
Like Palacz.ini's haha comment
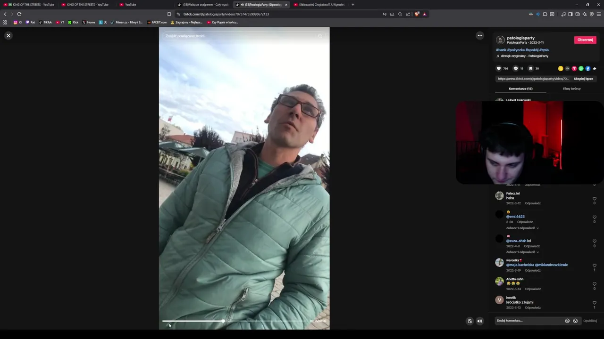(594, 199)
